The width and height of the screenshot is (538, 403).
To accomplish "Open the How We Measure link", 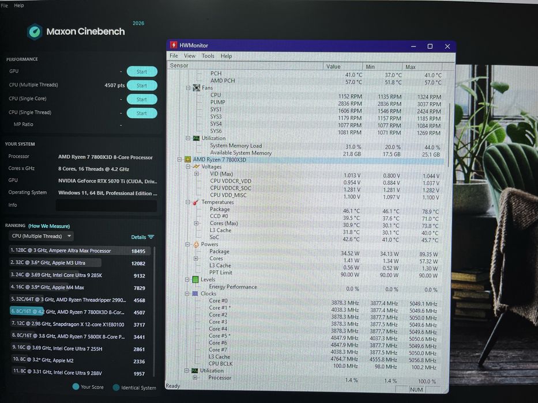I will click(x=49, y=226).
